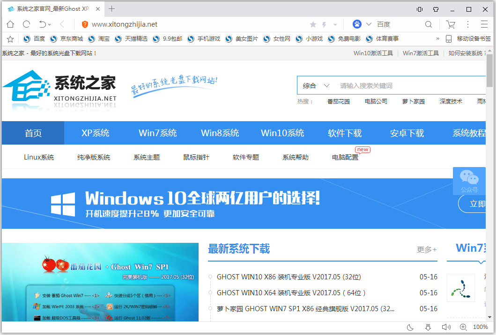Screen dimensions: 496x335
Task: Click the undo closed-tab arrow icon
Action: (43, 24)
